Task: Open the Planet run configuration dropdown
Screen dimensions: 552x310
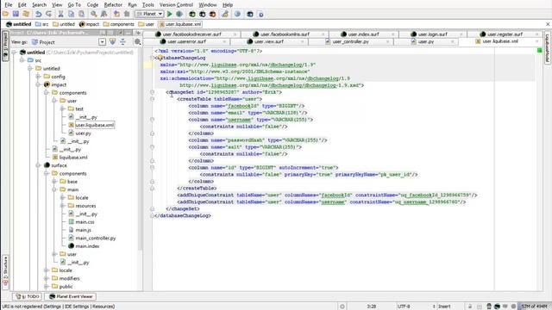Action: [x=149, y=14]
